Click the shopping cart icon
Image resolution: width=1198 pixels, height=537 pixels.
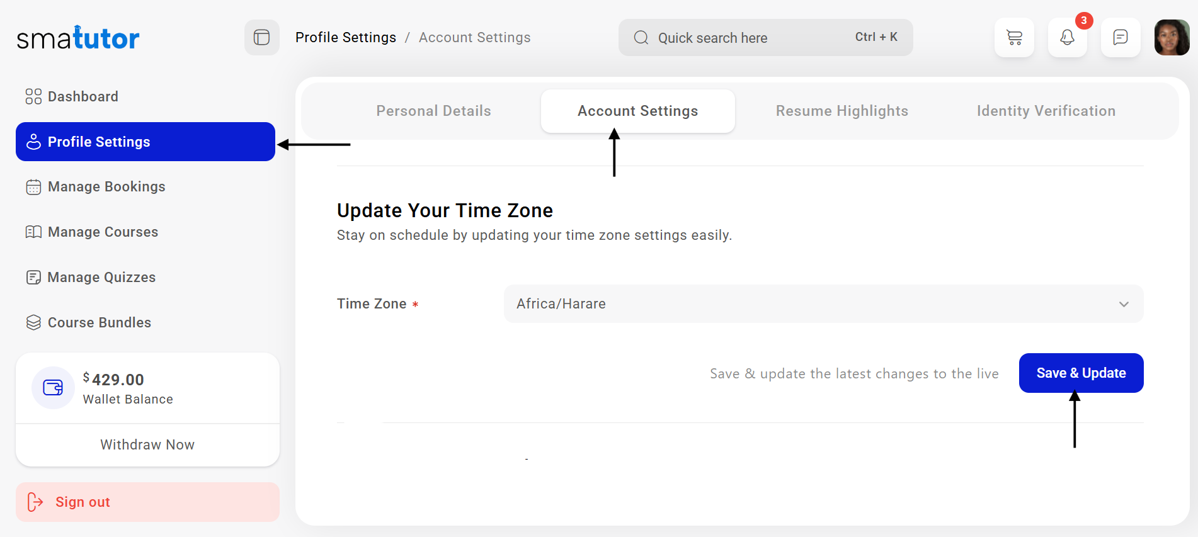pos(1014,38)
